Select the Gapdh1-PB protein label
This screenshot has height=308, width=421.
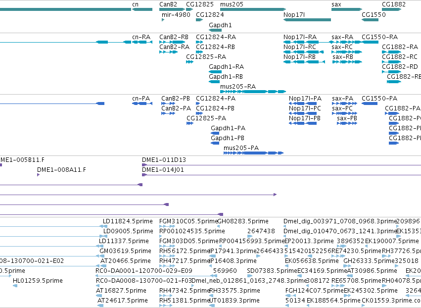pos(228,138)
